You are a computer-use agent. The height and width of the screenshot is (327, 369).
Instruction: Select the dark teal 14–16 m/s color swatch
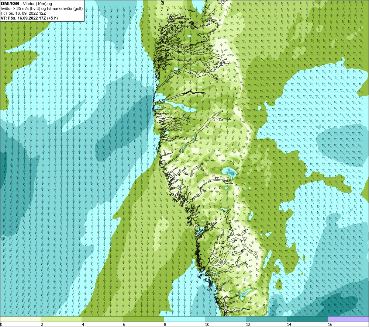pyautogui.click(x=307, y=319)
